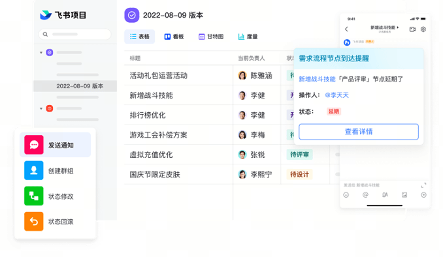Screen dimensions: 443x257
Task: Click the search magnifier icon in sidebar
Action: pyautogui.click(x=45, y=35)
